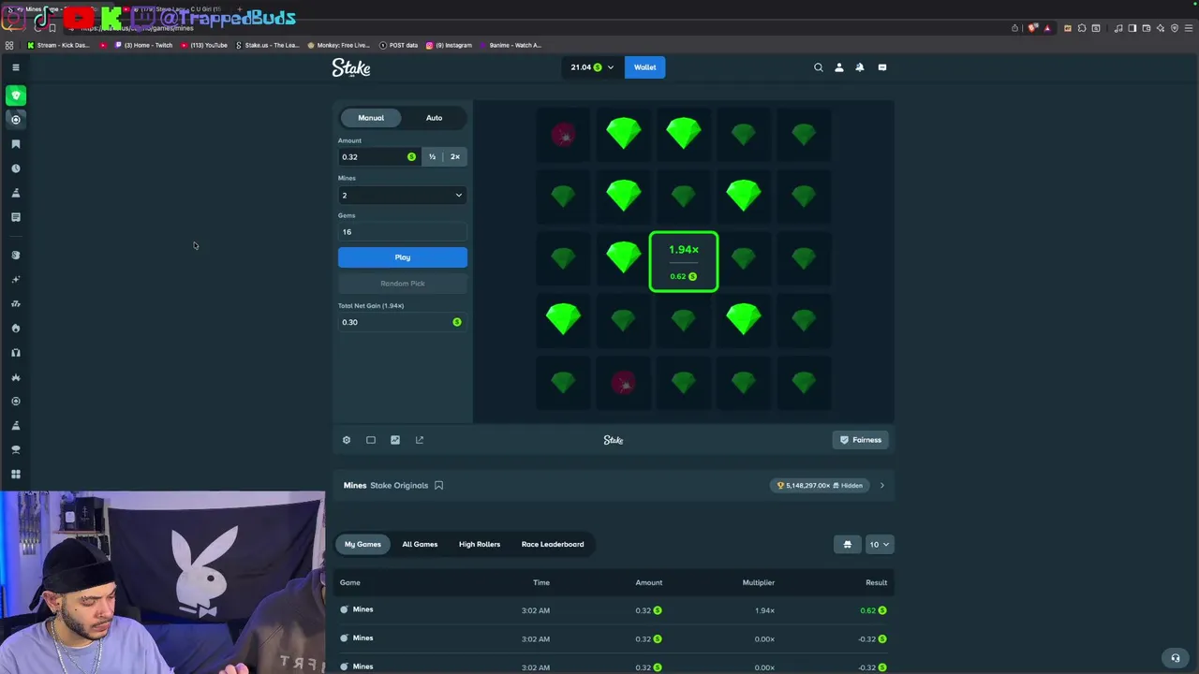Switch to High Rollers tab
The width and height of the screenshot is (1199, 674).
click(x=480, y=544)
